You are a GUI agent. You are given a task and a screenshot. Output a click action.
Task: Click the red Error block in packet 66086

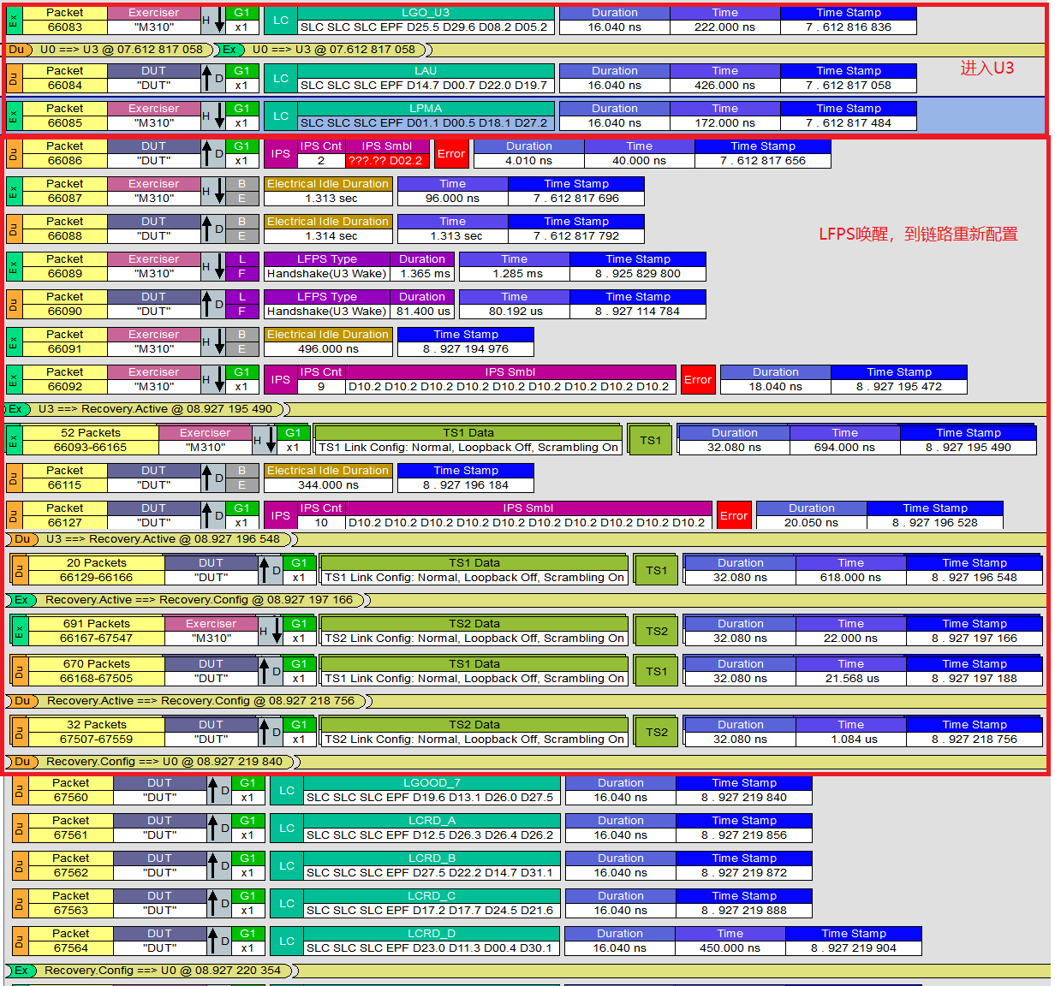click(451, 154)
